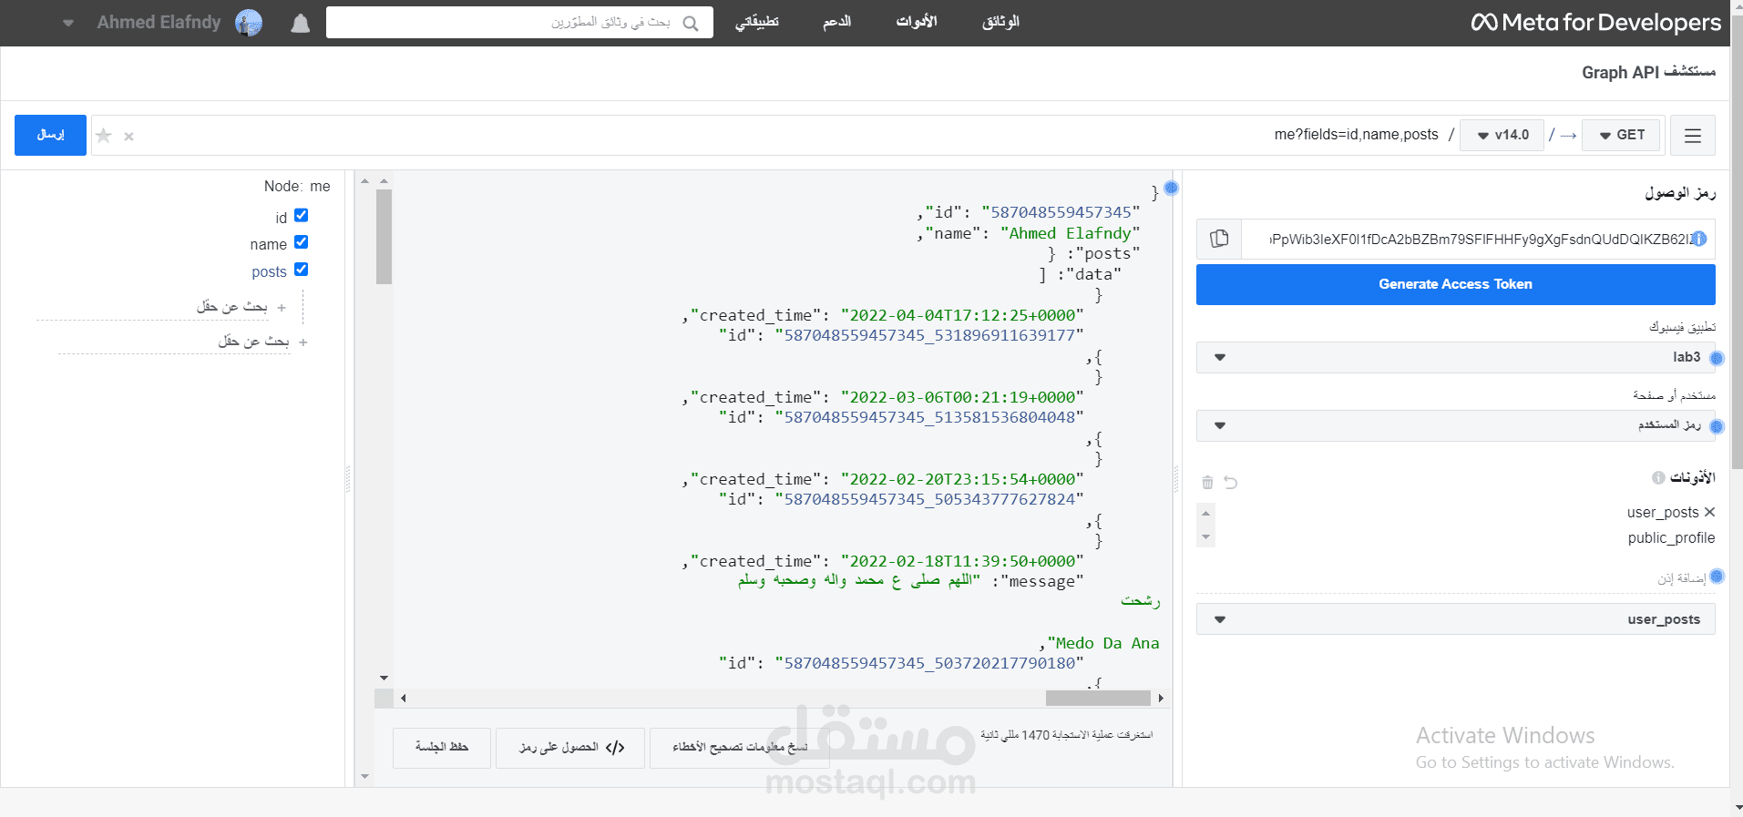Click the info icon beside الأذونات
The width and height of the screenshot is (1743, 817).
click(x=1658, y=477)
